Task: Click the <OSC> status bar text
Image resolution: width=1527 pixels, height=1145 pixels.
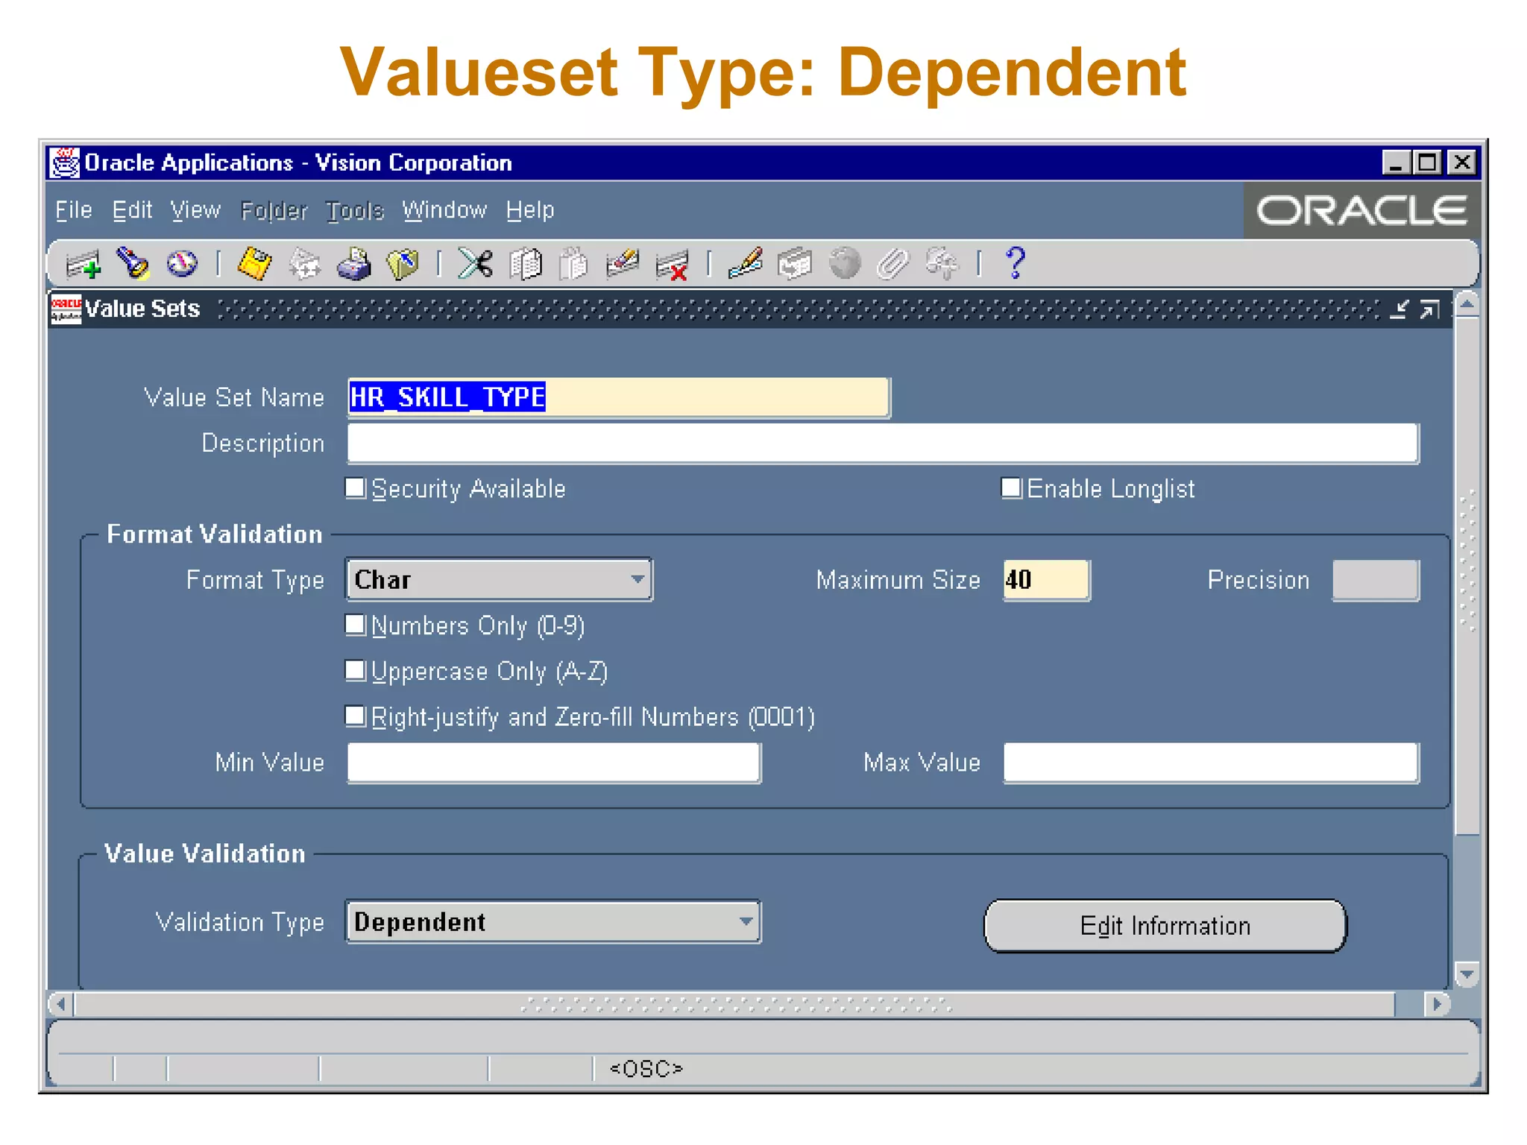Action: (646, 1069)
